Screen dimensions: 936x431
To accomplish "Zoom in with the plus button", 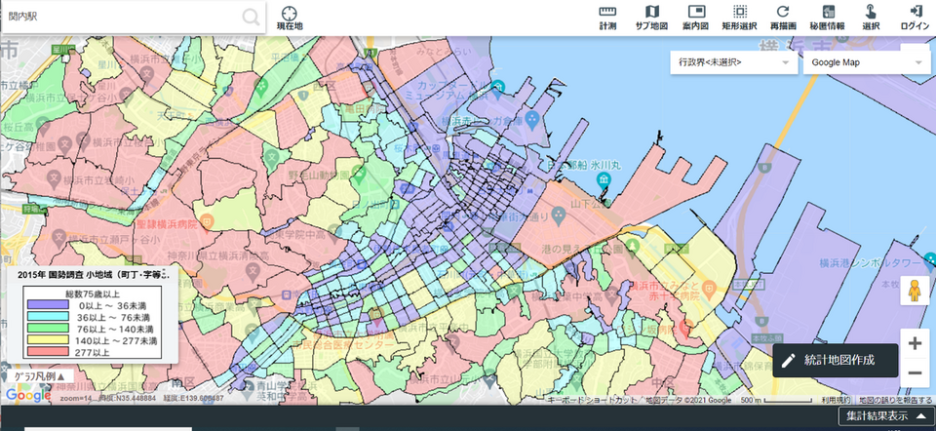I will click(x=915, y=343).
